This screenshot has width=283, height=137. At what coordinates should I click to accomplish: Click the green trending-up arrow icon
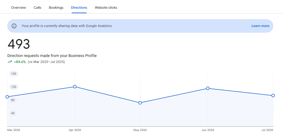pyautogui.click(x=10, y=62)
